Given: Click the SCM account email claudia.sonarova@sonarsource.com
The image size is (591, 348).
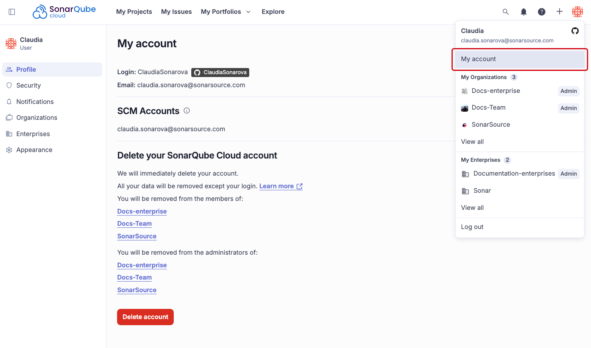Looking at the screenshot, I should [x=171, y=129].
